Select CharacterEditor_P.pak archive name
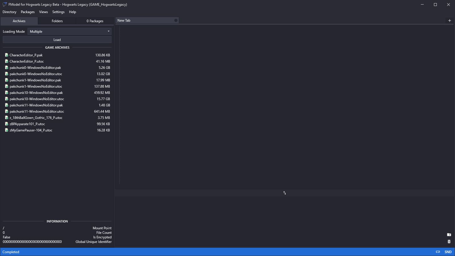Image resolution: width=455 pixels, height=256 pixels. 26,55
